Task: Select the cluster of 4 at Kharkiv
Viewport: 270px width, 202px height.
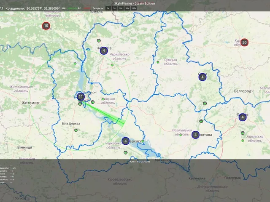Action: [243, 117]
